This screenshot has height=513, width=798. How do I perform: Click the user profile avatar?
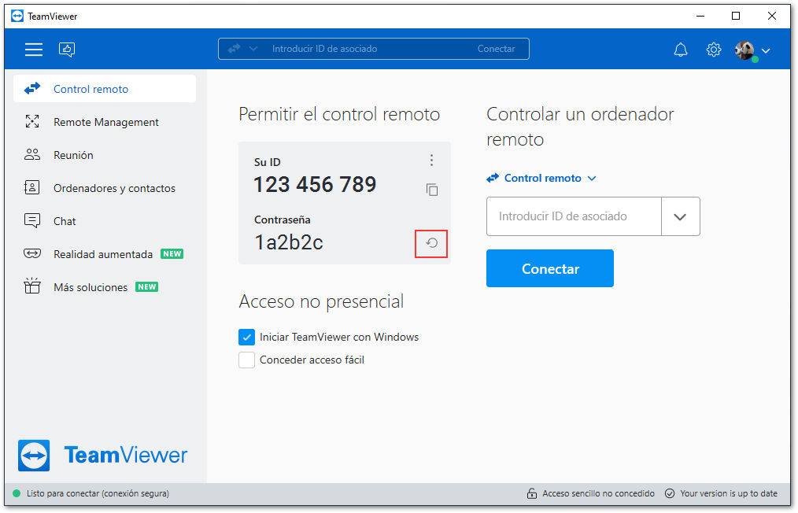744,50
